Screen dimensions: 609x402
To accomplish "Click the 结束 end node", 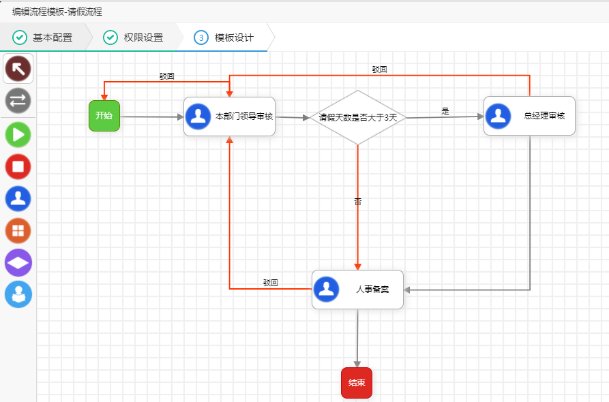I will tap(356, 383).
